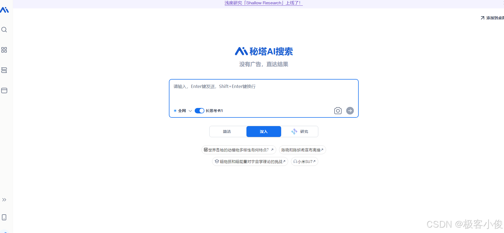
Task: Open the stacked-boxes icon in the sidebar
Action: [x=4, y=70]
